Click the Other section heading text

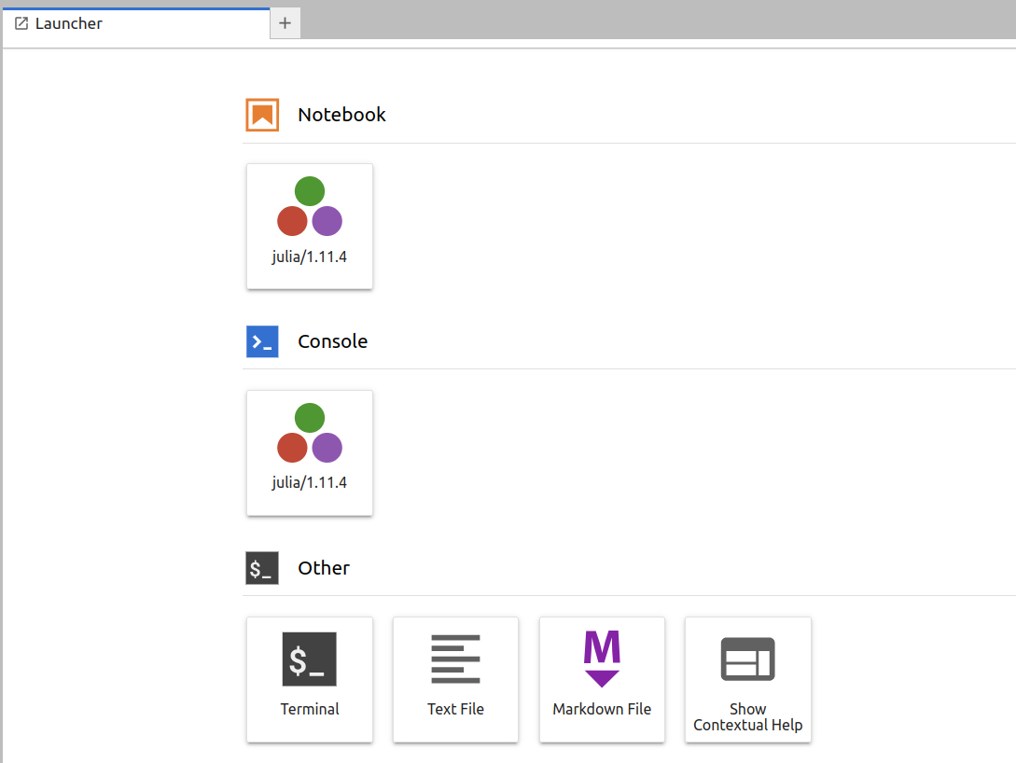[x=324, y=568]
